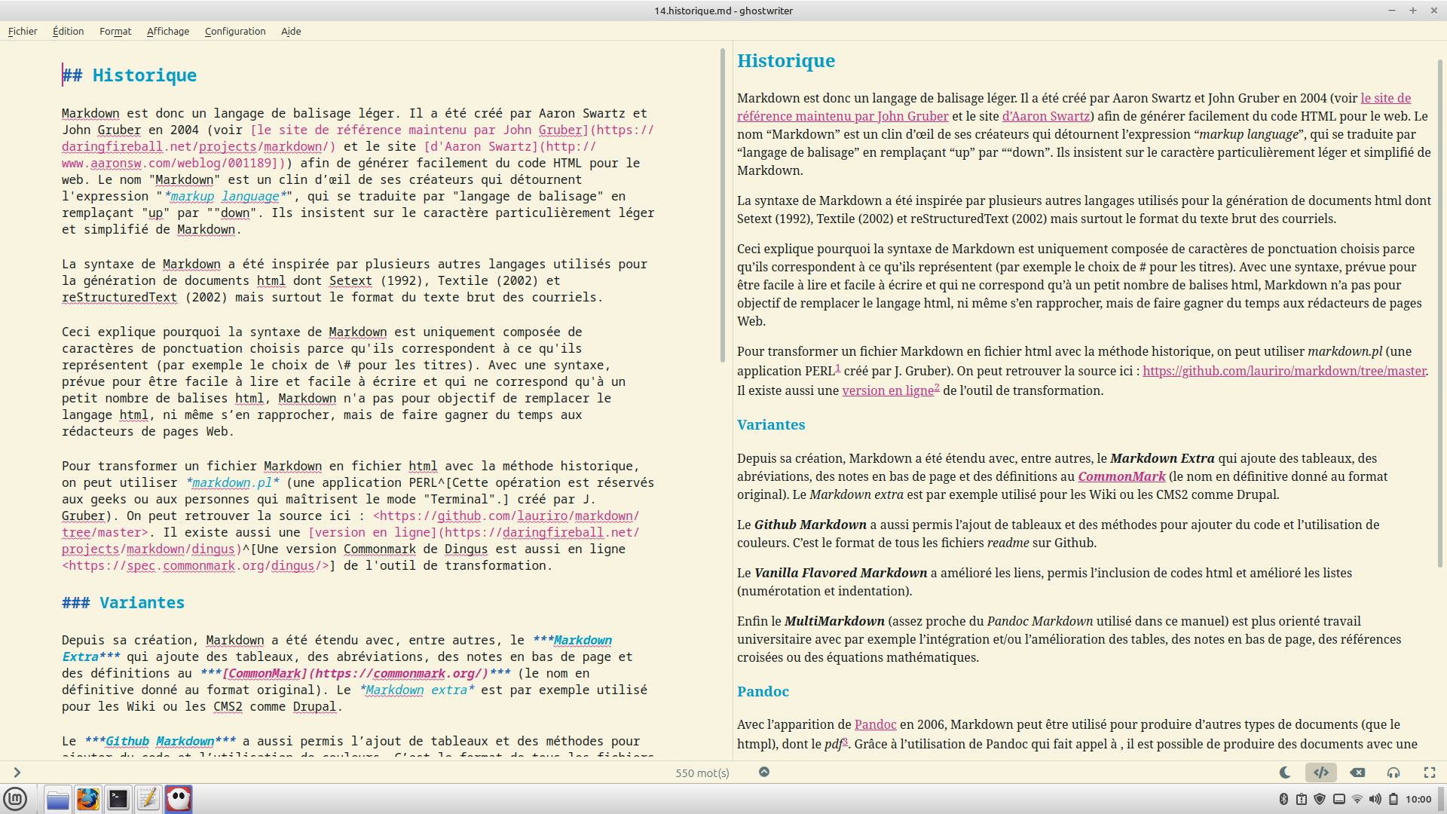The image size is (1447, 814).
Task: Click the 'version en ligne' preview link
Action: pos(888,390)
